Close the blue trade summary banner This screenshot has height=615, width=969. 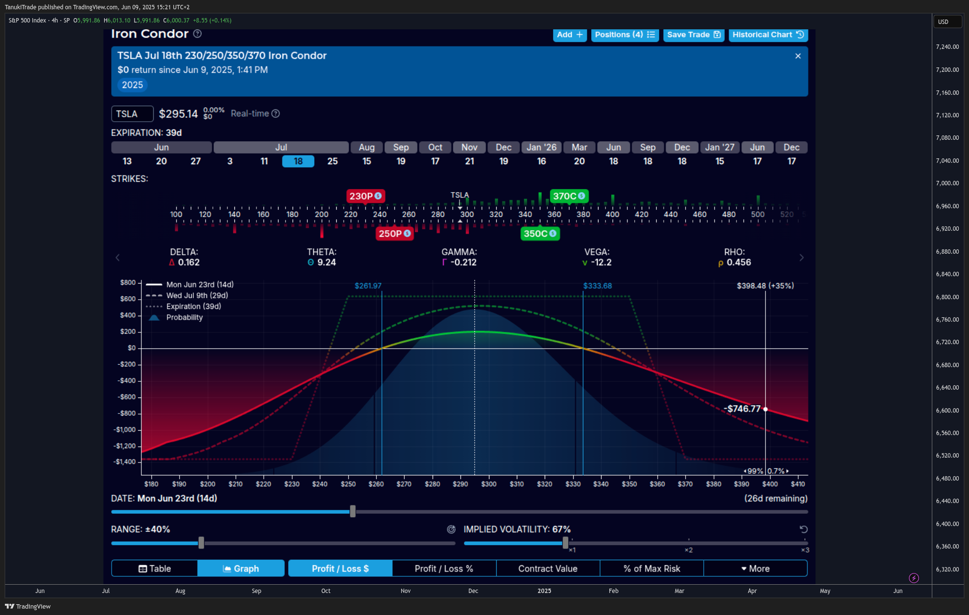(798, 56)
